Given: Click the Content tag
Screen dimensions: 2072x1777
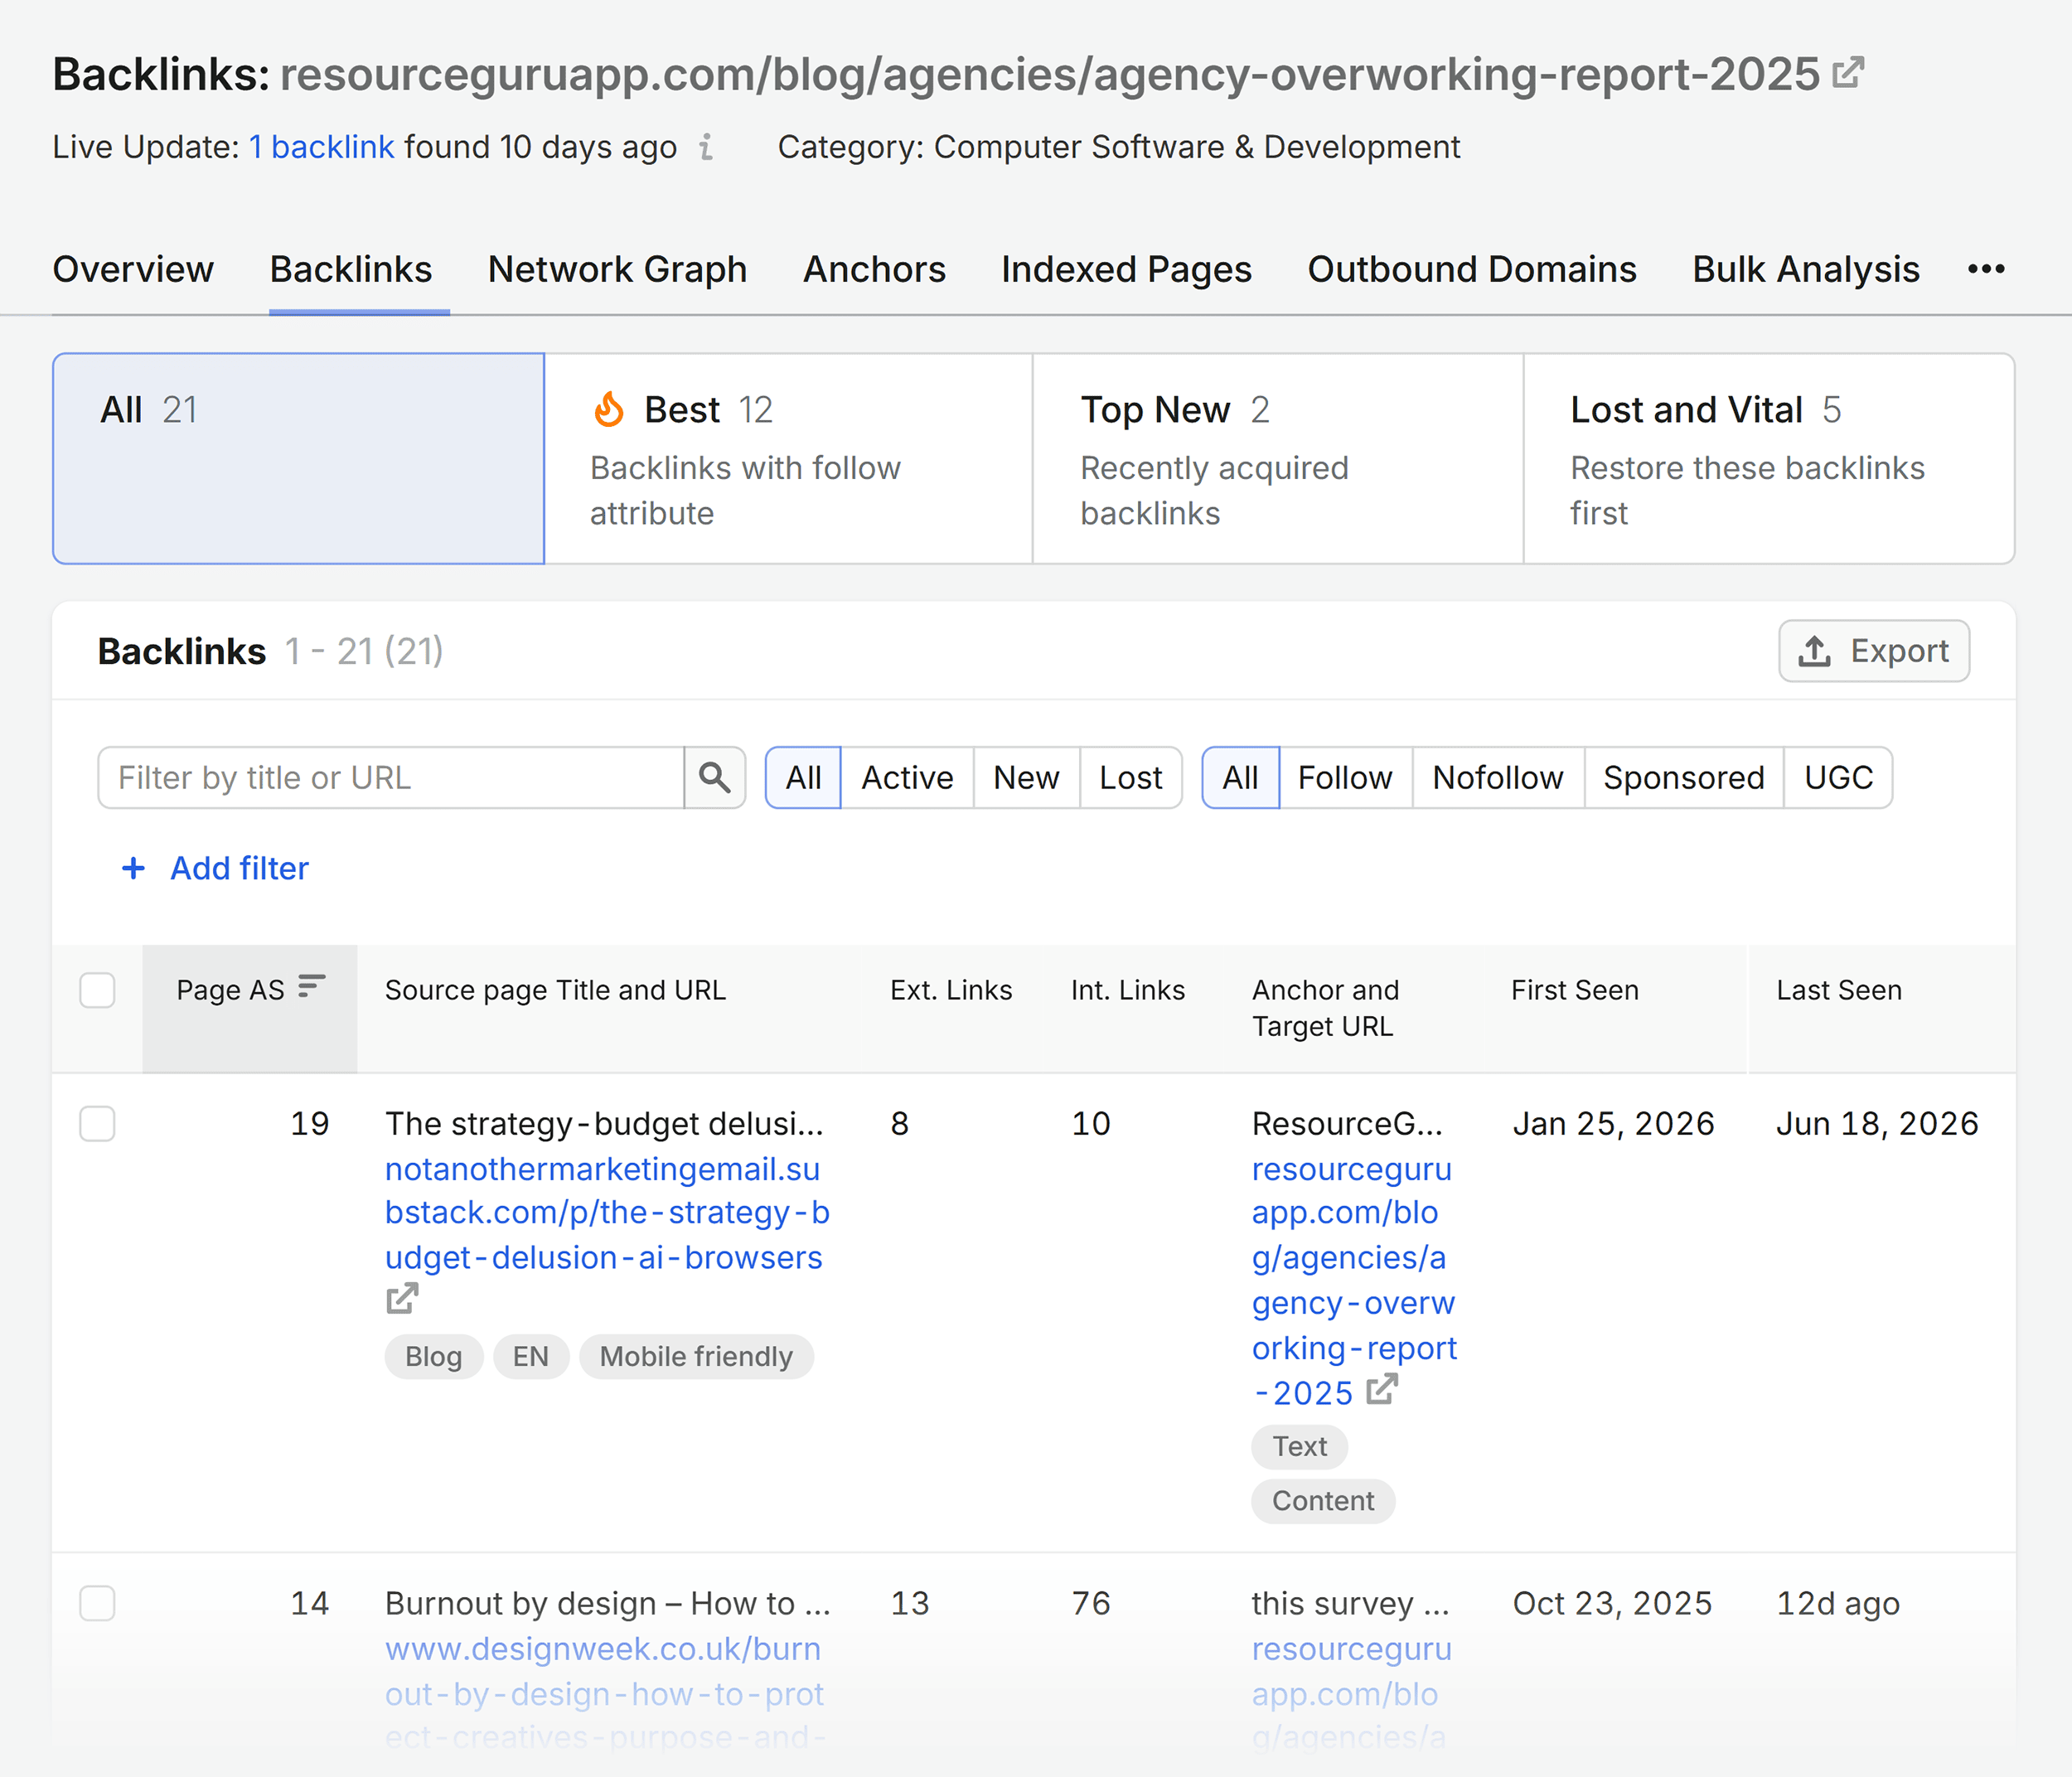Looking at the screenshot, I should [x=1323, y=1501].
